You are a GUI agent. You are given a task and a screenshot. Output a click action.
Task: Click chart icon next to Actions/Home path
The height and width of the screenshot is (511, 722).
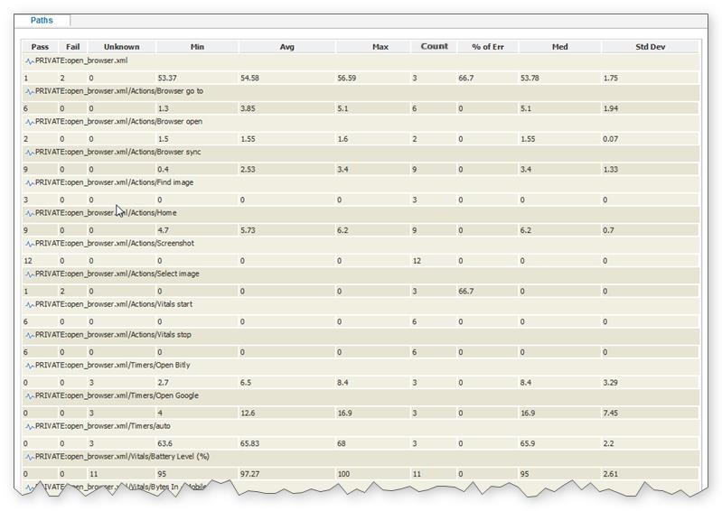pyautogui.click(x=29, y=213)
